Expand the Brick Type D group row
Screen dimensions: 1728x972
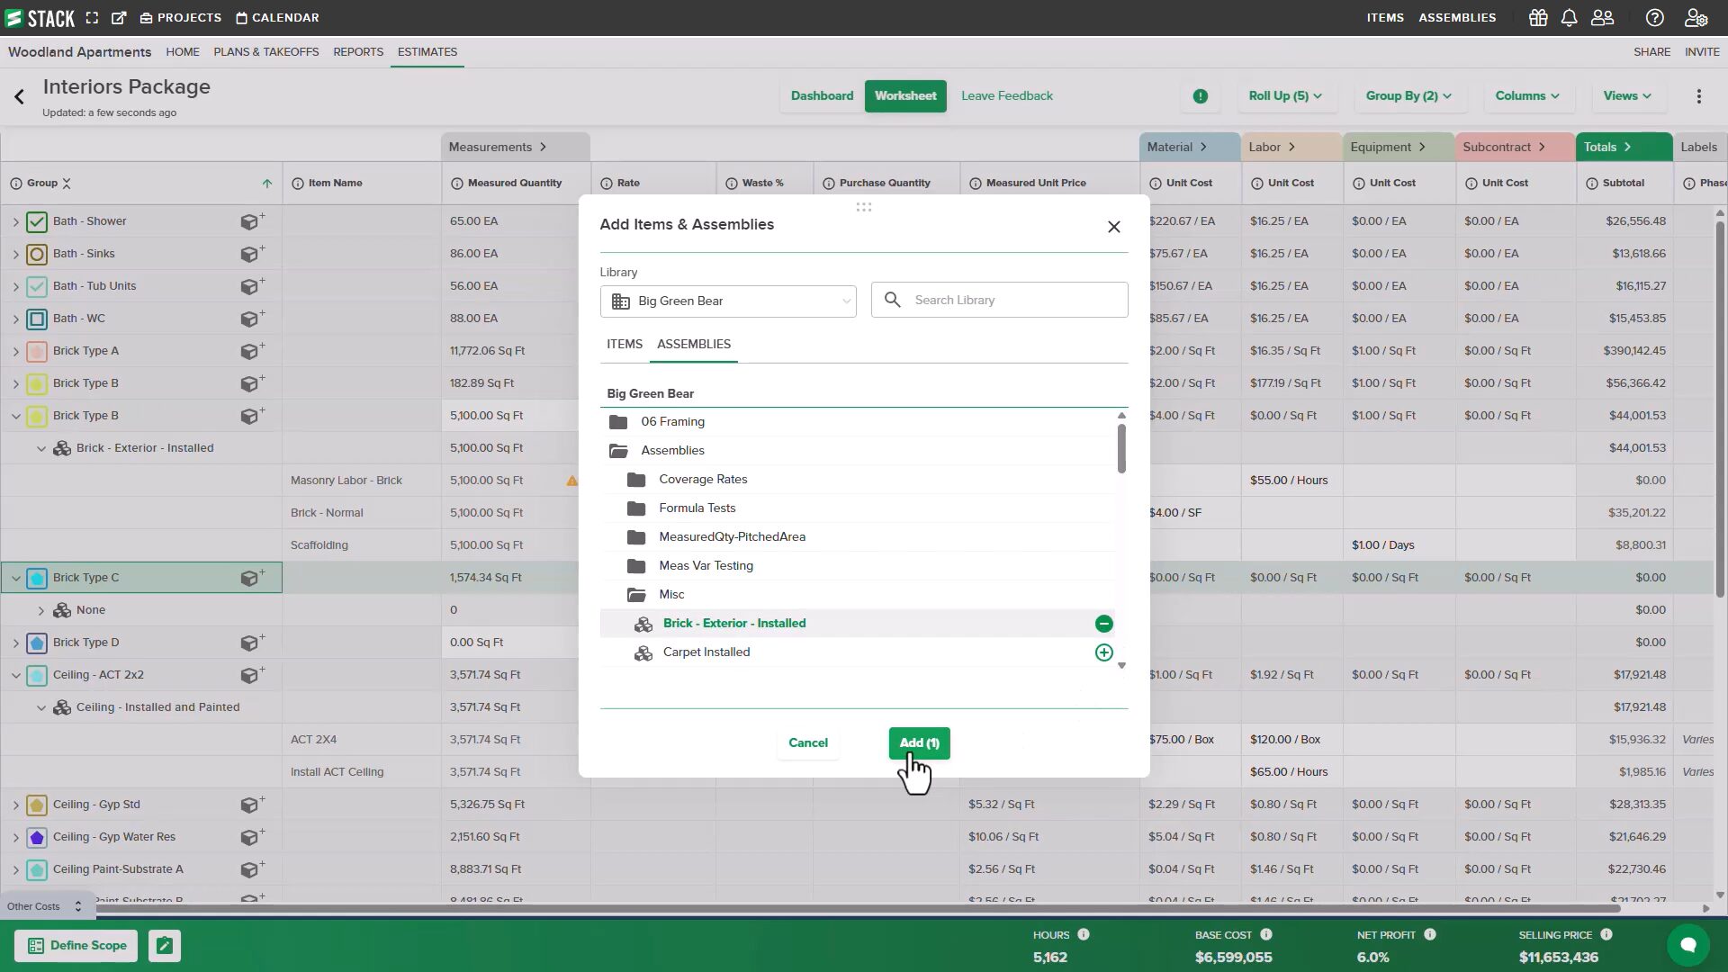pos(15,642)
